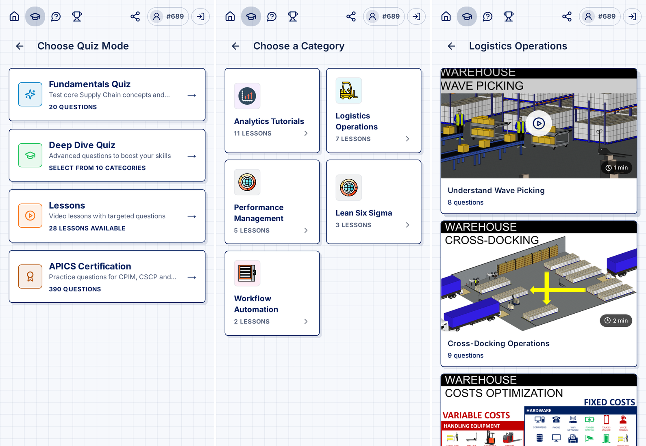Click the Workflow Automation icon

(247, 273)
